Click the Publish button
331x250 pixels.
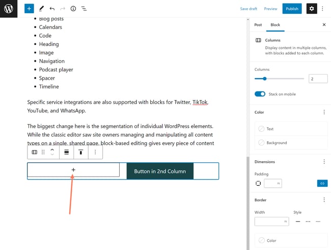click(292, 9)
